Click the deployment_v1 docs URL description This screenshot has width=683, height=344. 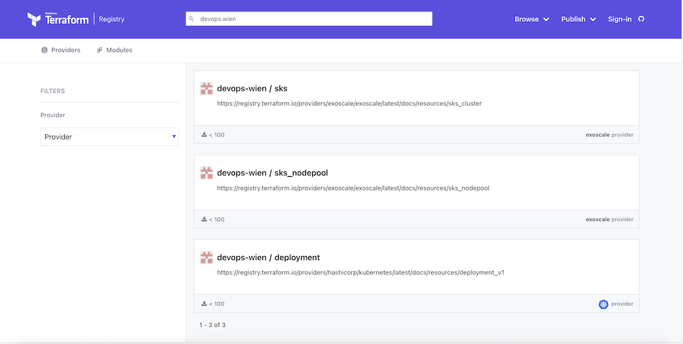[361, 272]
